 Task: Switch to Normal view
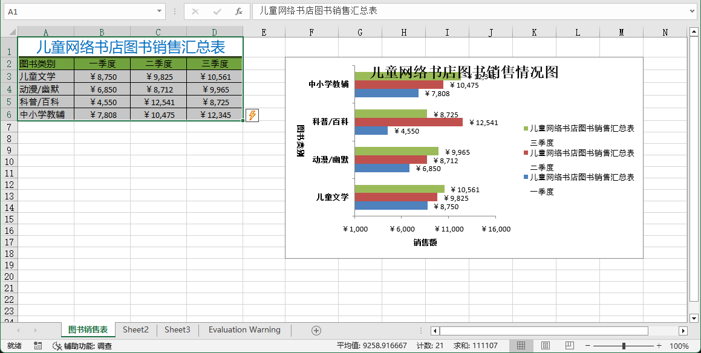coord(521,346)
